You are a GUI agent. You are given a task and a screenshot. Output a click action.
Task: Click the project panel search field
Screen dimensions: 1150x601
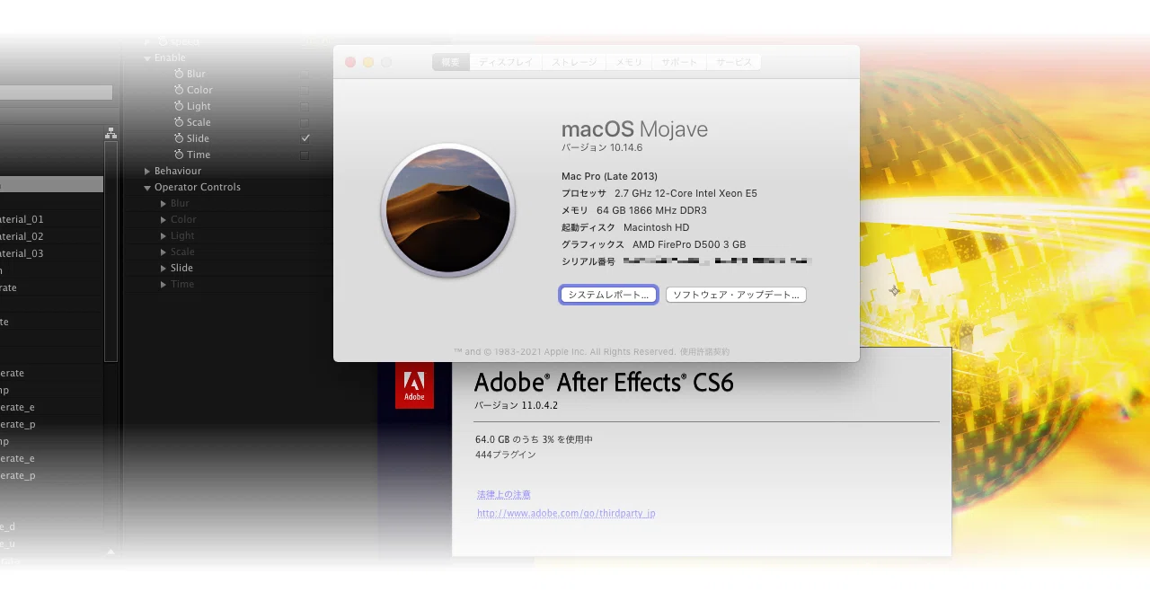coord(56,93)
